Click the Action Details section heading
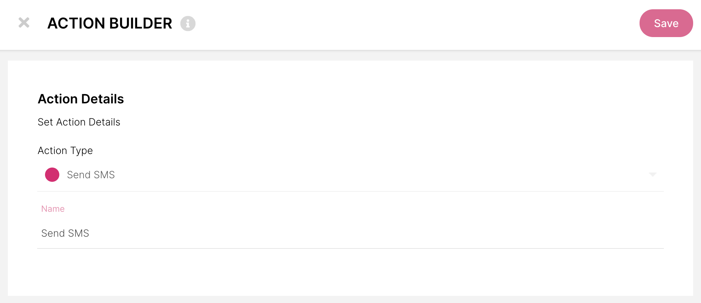Screen dimensions: 701x303 81,99
